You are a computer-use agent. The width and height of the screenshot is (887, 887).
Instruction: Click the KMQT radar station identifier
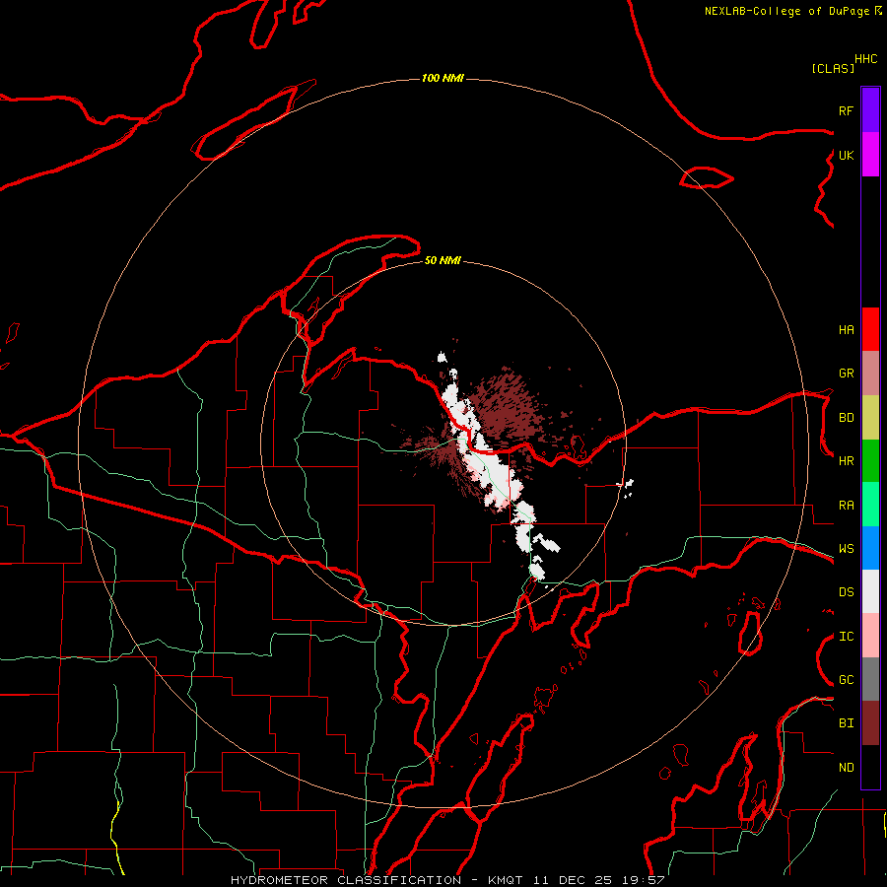pyautogui.click(x=508, y=880)
